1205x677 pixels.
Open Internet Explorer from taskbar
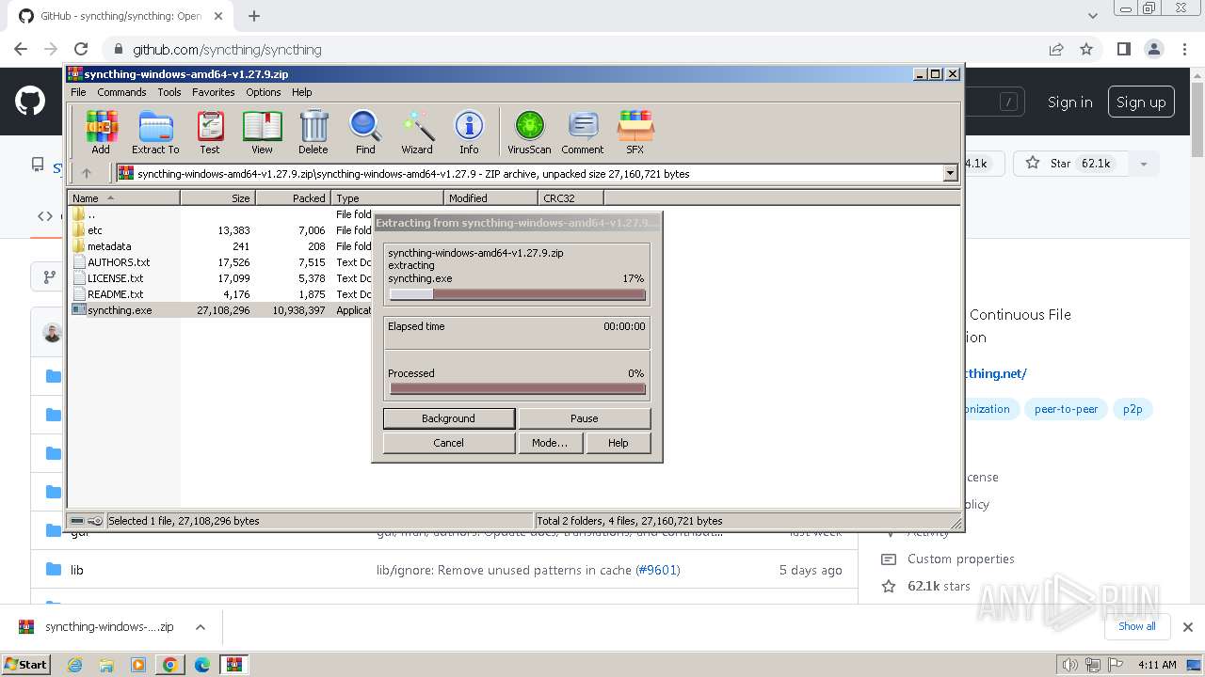coord(75,665)
